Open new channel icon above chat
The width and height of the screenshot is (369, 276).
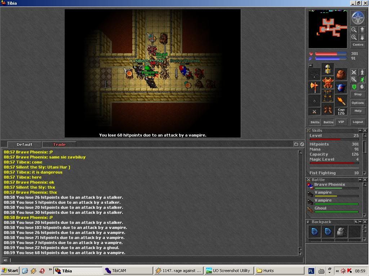tap(296, 144)
